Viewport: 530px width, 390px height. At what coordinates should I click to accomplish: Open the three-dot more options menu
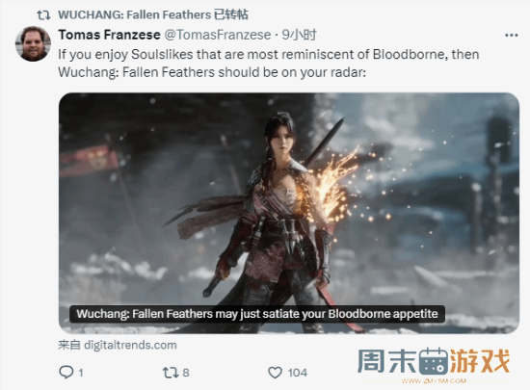(511, 35)
